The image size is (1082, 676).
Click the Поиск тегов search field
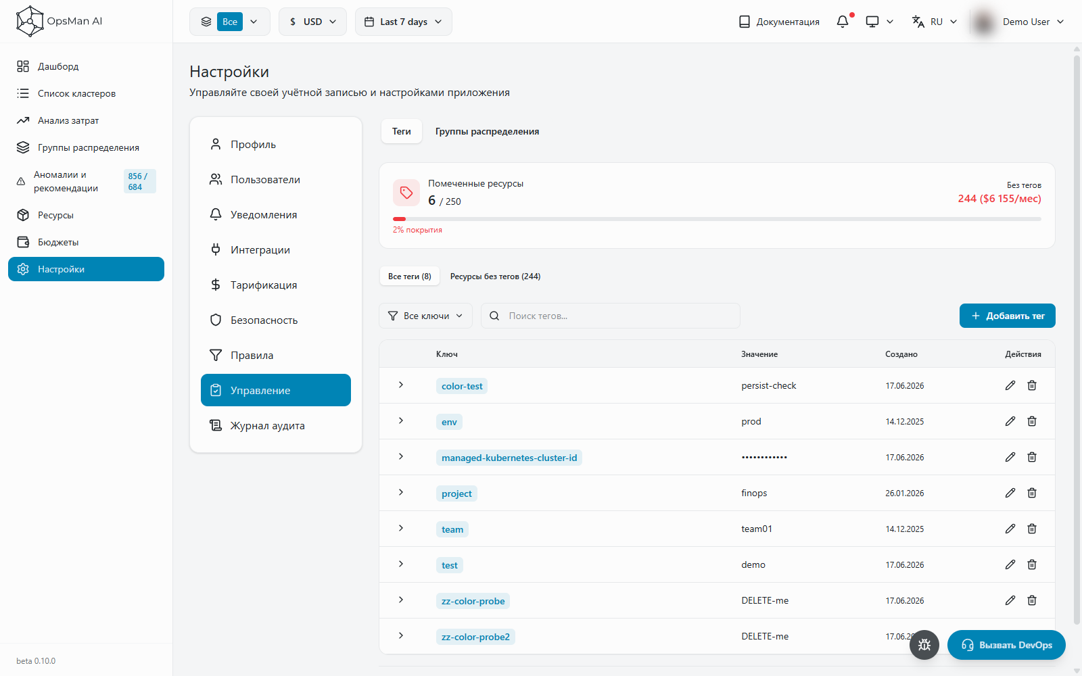[x=611, y=316]
